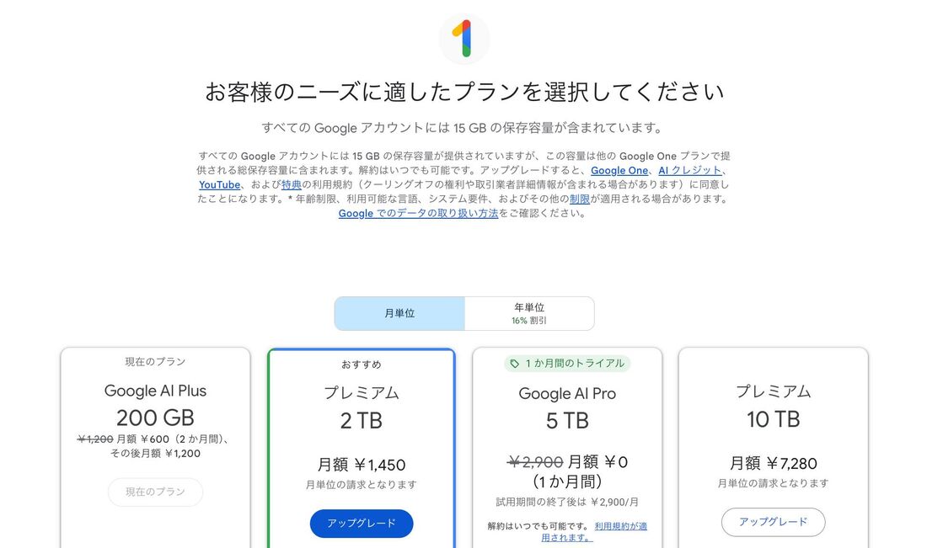Screen dimensions: 927x548
Task: Open the AI クレジット link
Action: pyautogui.click(x=691, y=170)
